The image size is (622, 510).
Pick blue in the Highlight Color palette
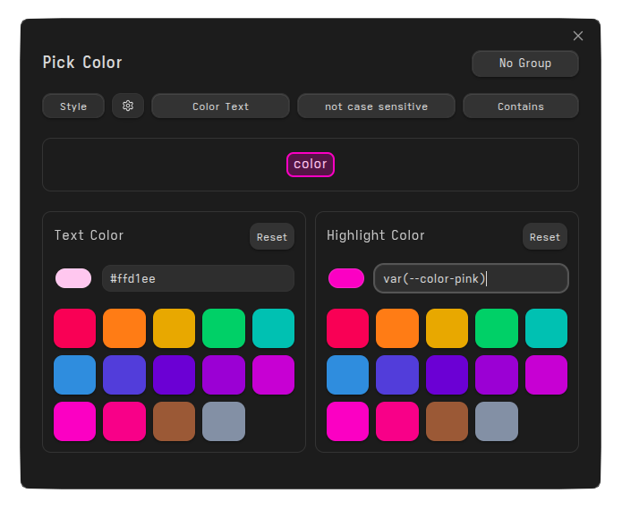[348, 375]
